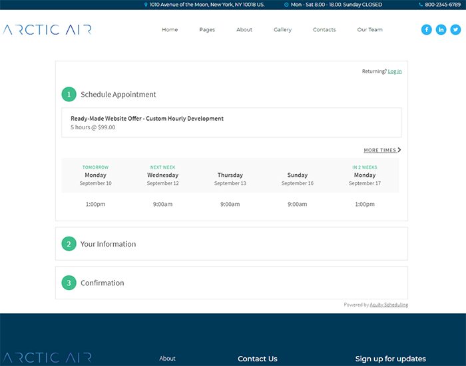Select 9:00am slot on Sunday September 16
This screenshot has height=366, width=466.
(297, 204)
